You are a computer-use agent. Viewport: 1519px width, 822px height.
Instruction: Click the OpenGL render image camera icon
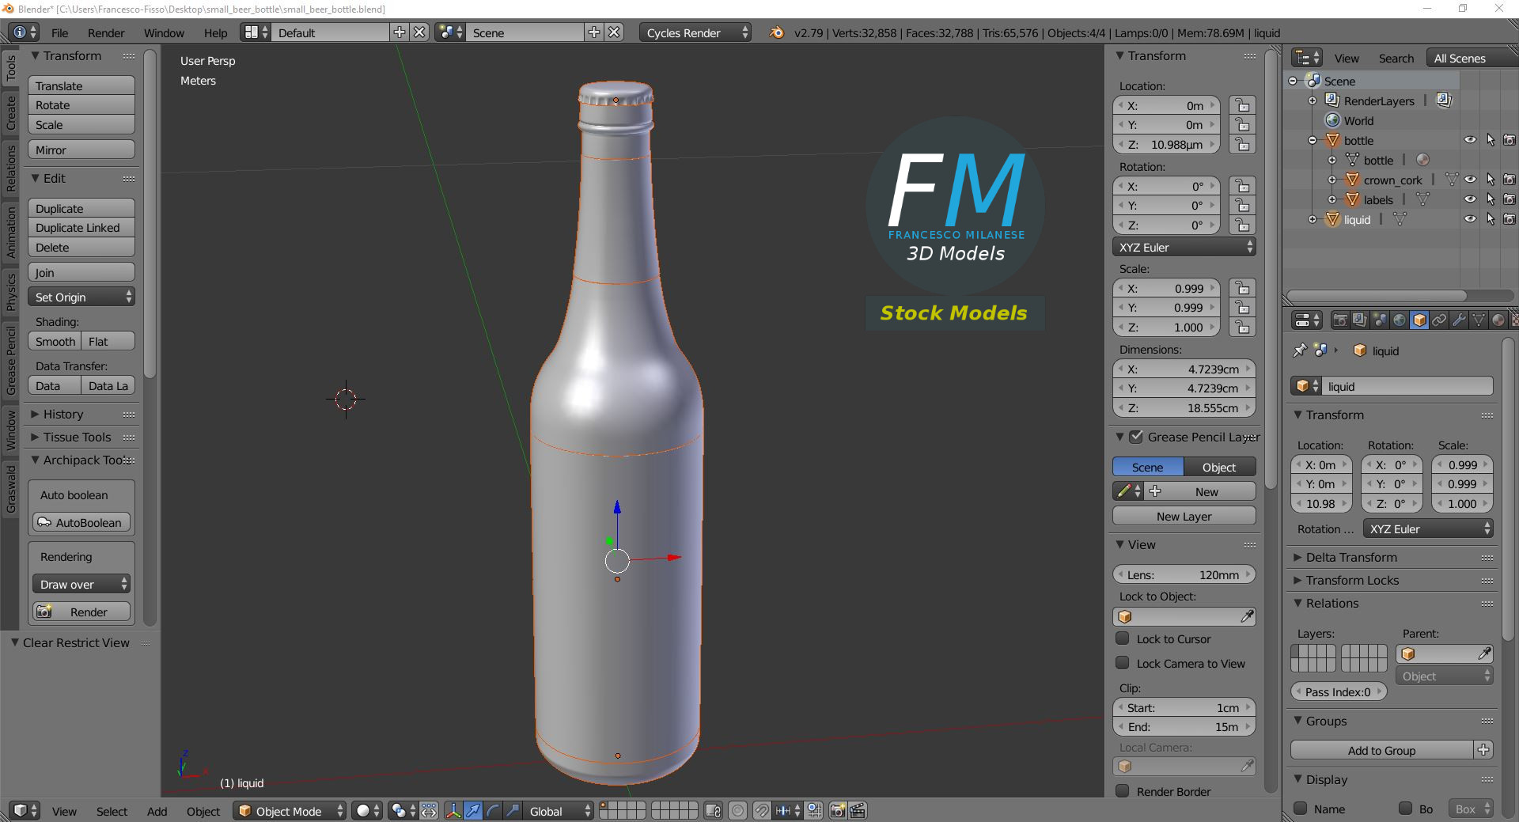(838, 810)
